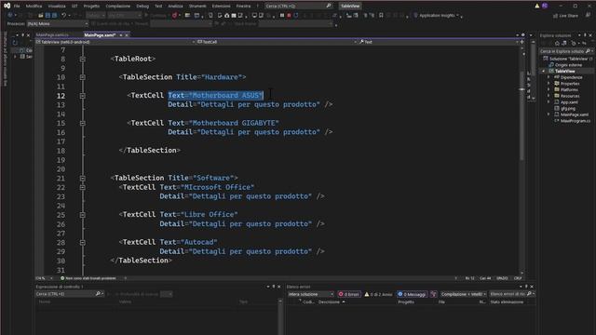Click the Save All toolbar icon
Viewport: 596px width, 335px height.
[54, 15]
